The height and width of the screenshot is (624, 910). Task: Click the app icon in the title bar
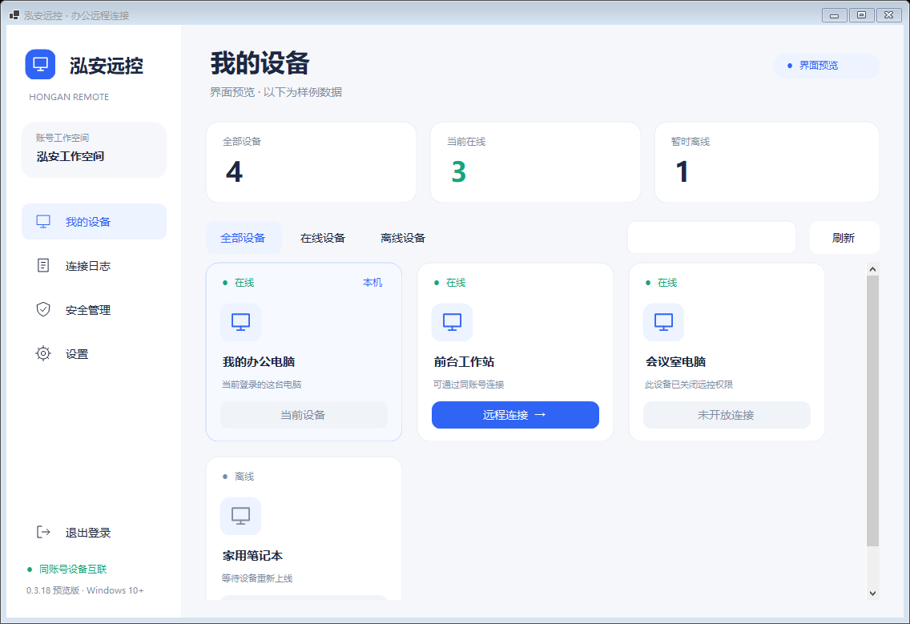(x=14, y=15)
